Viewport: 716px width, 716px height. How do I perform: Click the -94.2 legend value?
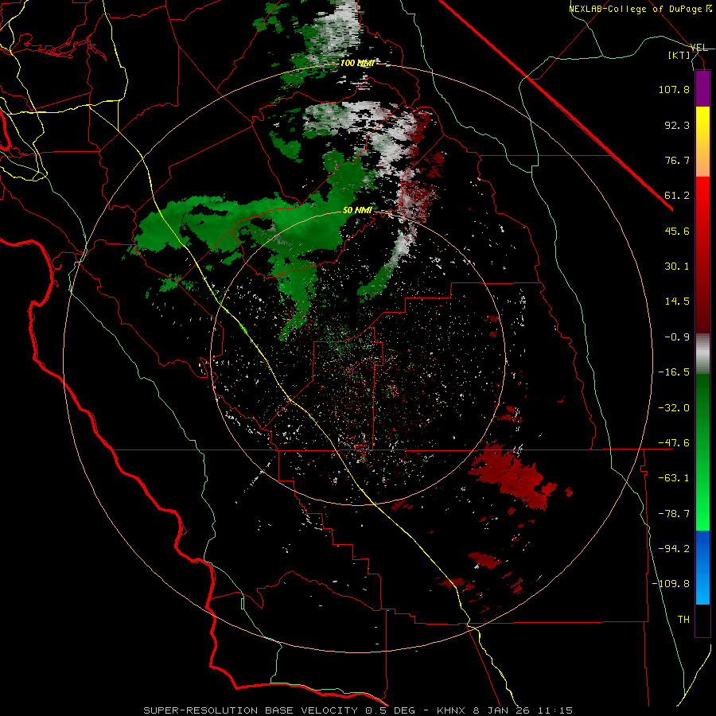point(674,549)
